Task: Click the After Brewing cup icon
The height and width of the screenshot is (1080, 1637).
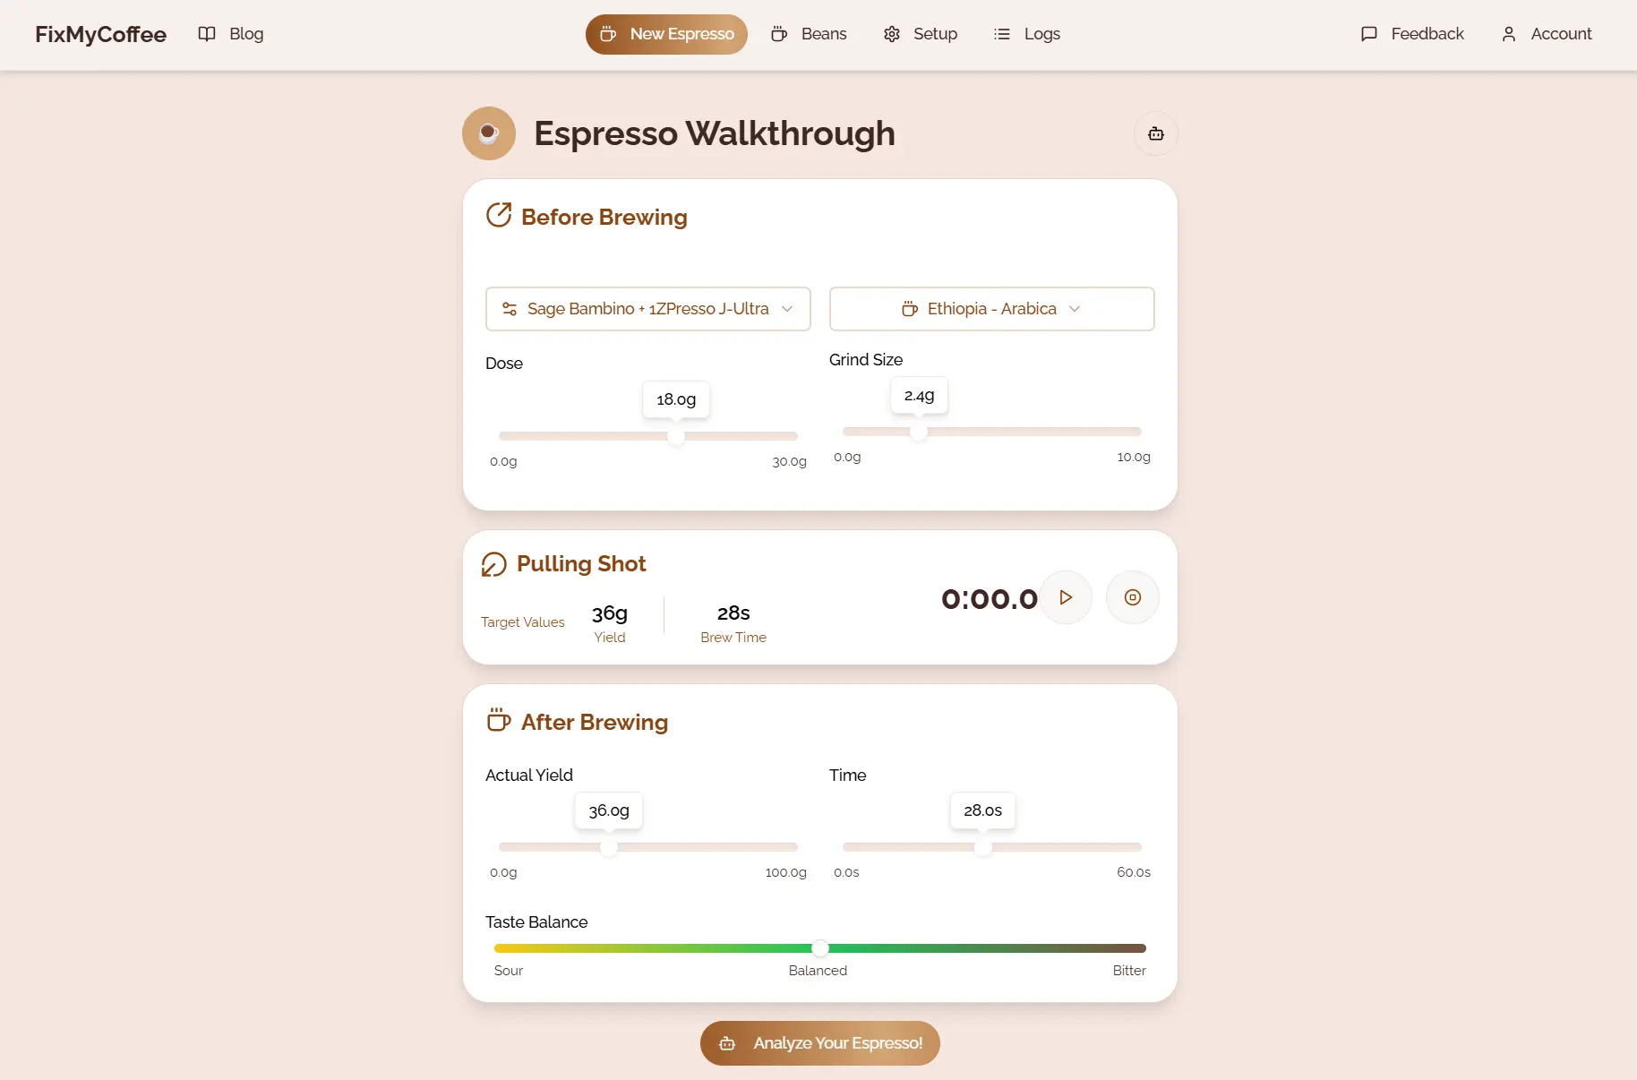Action: 499,720
